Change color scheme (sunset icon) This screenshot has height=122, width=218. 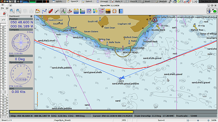[x=108, y=11]
